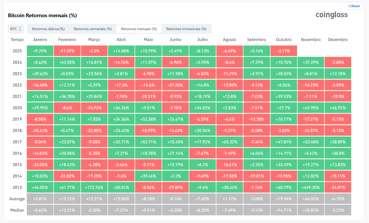The image size is (369, 223).
Task: Click the Median value for Outubro
Action: (284, 210)
